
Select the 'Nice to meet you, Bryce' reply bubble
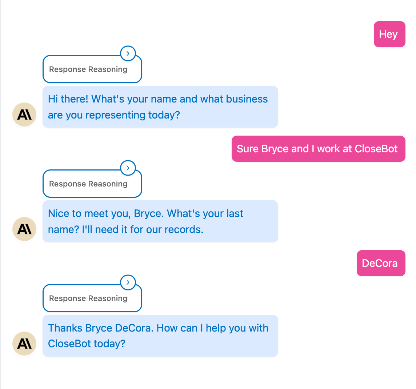point(160,221)
